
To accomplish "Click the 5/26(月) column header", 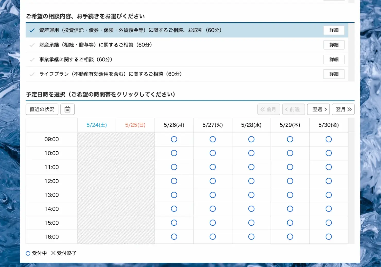I will coord(174,125).
